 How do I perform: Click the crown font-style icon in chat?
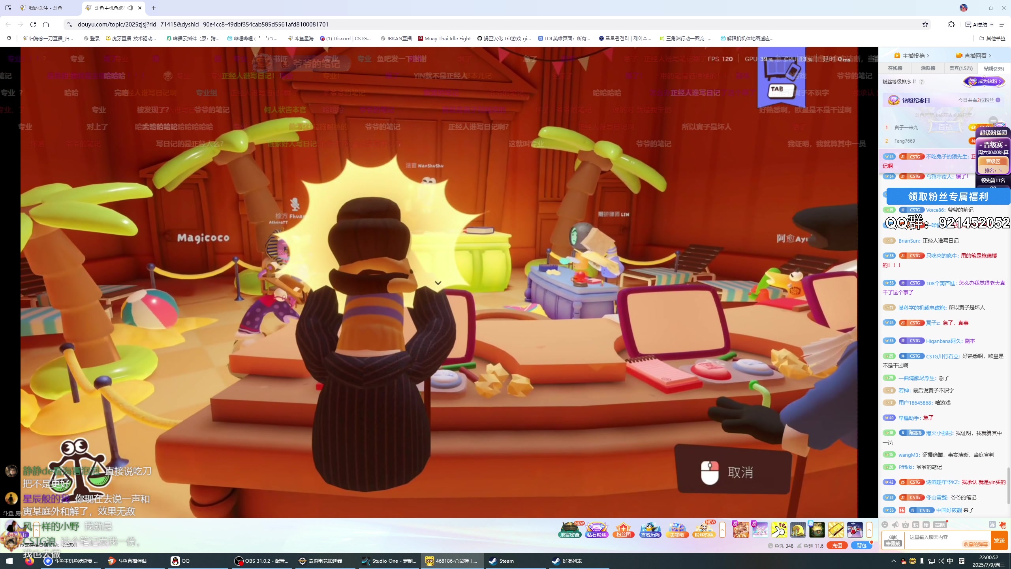(906, 524)
